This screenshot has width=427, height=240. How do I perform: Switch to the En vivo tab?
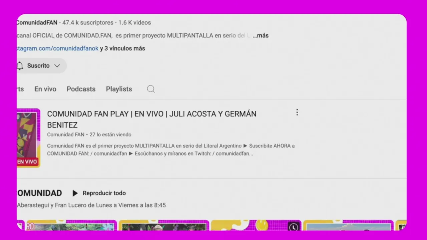click(45, 89)
